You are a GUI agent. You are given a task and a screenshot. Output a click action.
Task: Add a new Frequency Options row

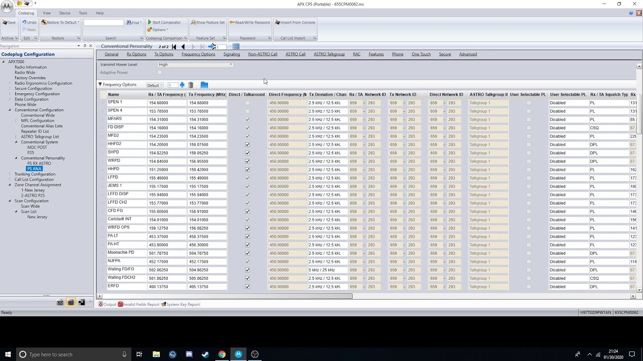(182, 85)
